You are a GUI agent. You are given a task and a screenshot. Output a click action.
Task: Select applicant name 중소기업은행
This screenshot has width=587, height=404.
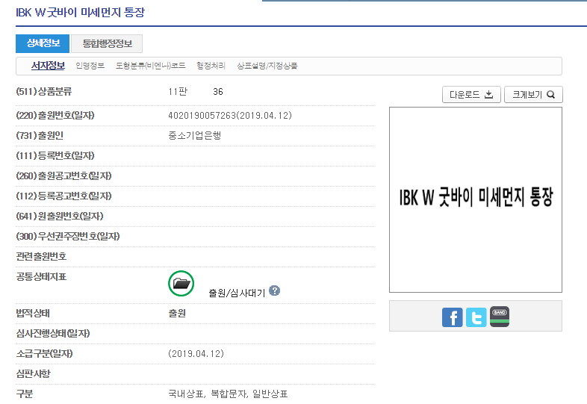195,136
